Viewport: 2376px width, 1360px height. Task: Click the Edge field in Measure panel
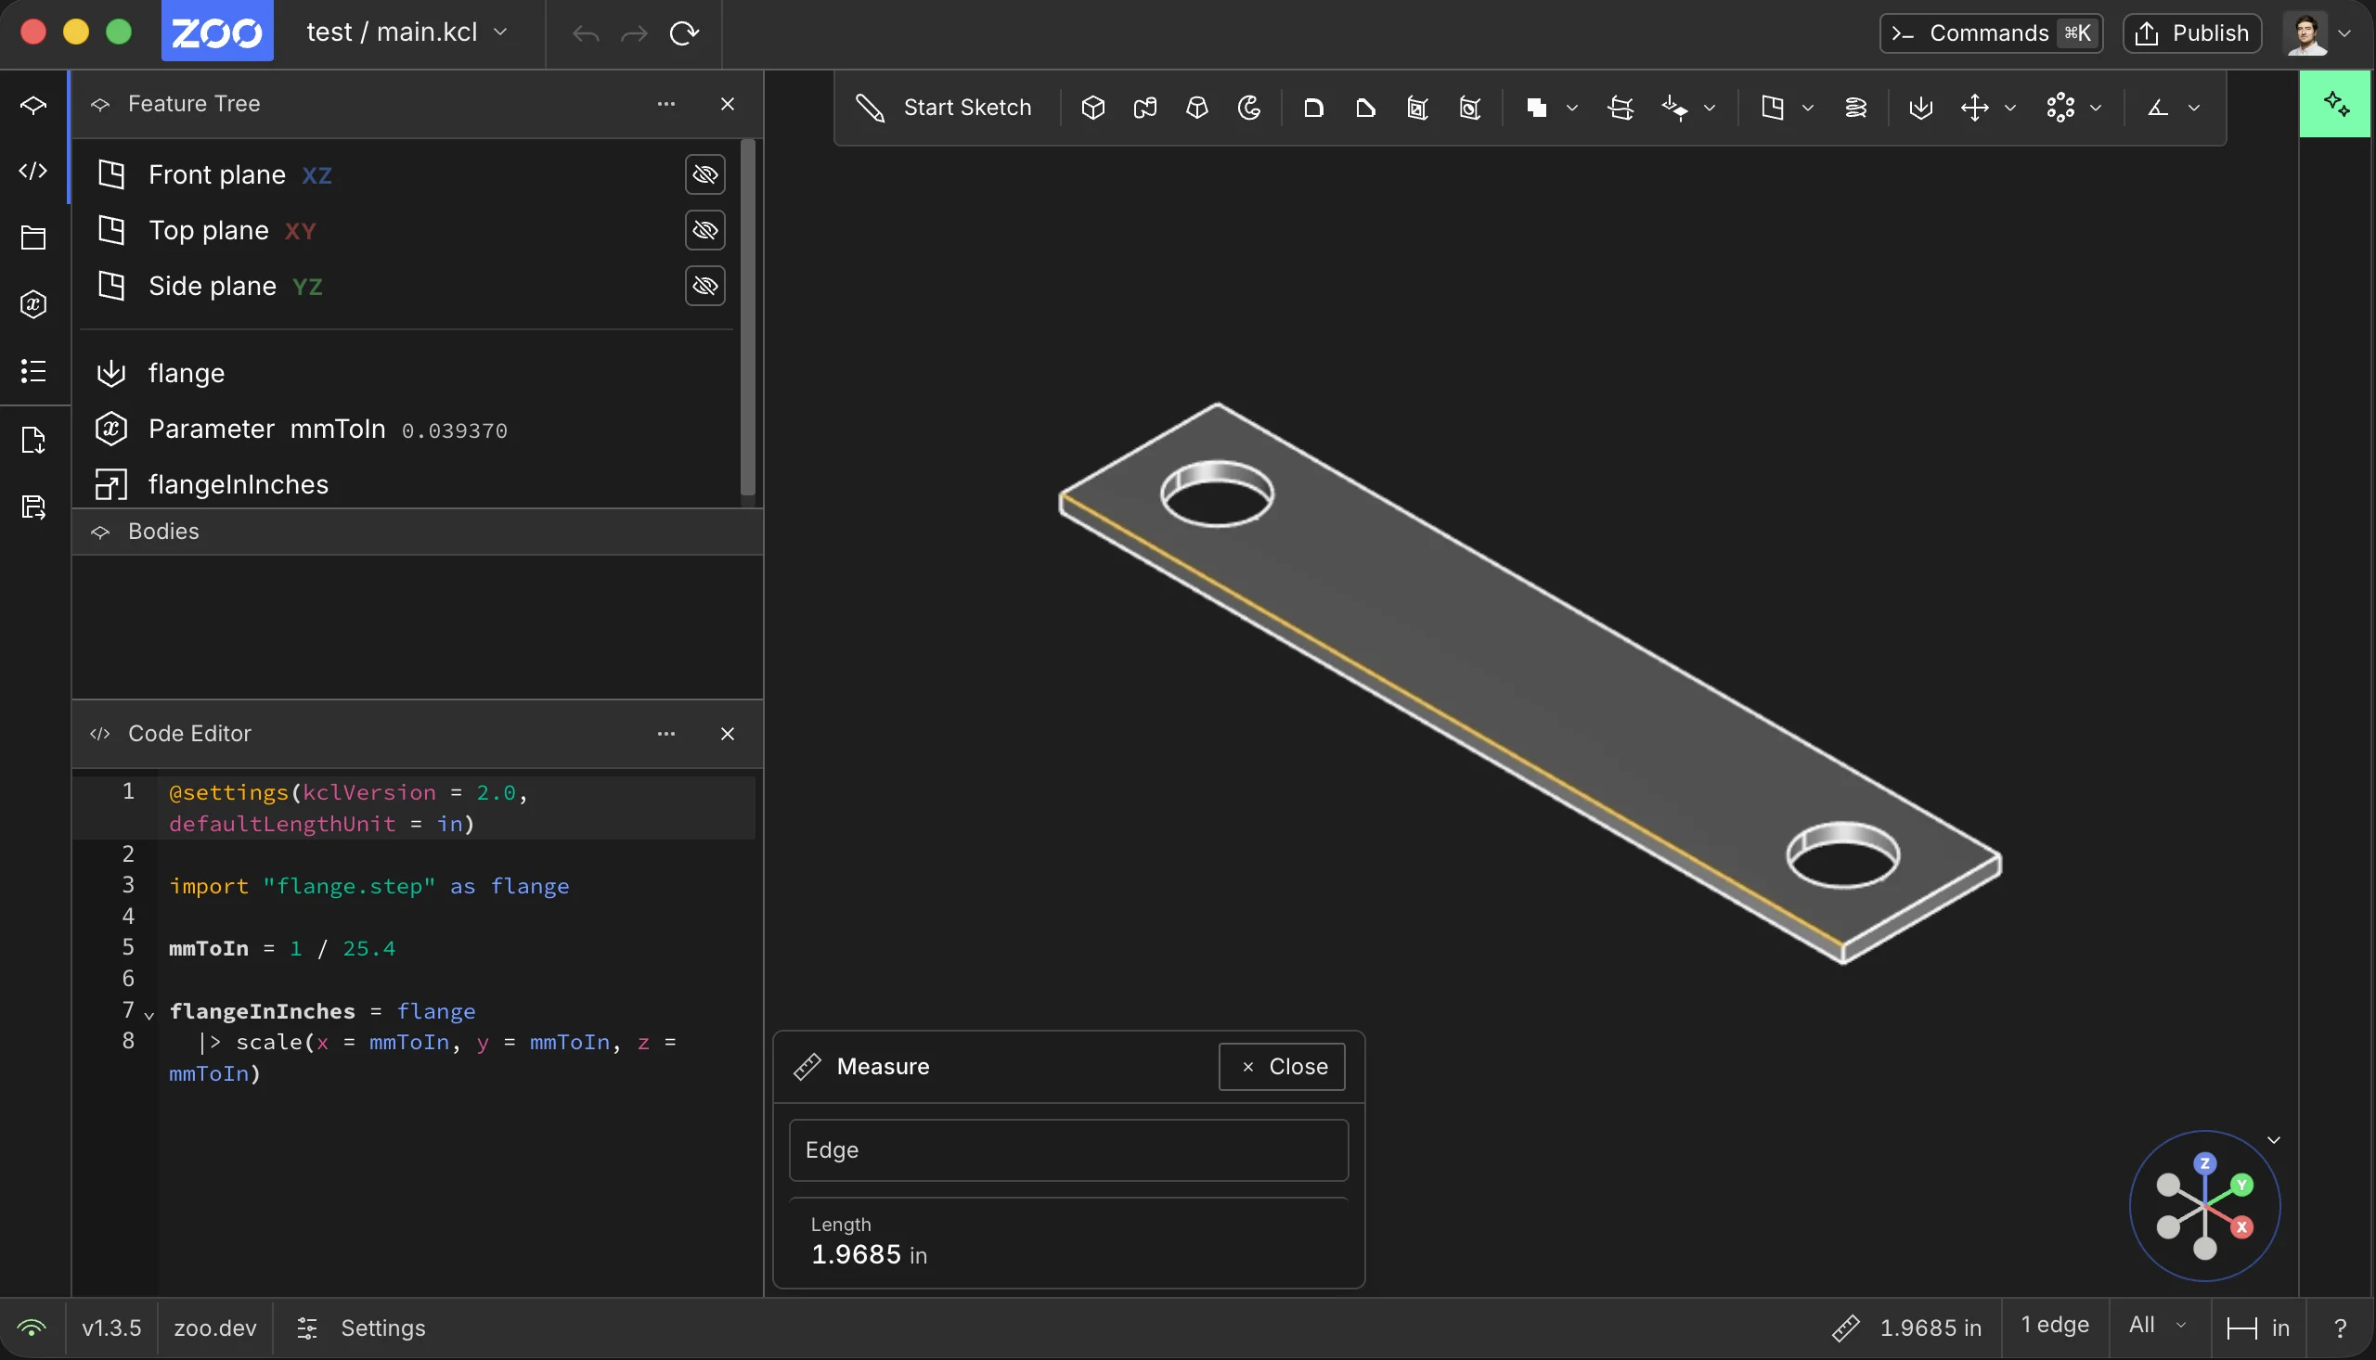coord(1068,1149)
